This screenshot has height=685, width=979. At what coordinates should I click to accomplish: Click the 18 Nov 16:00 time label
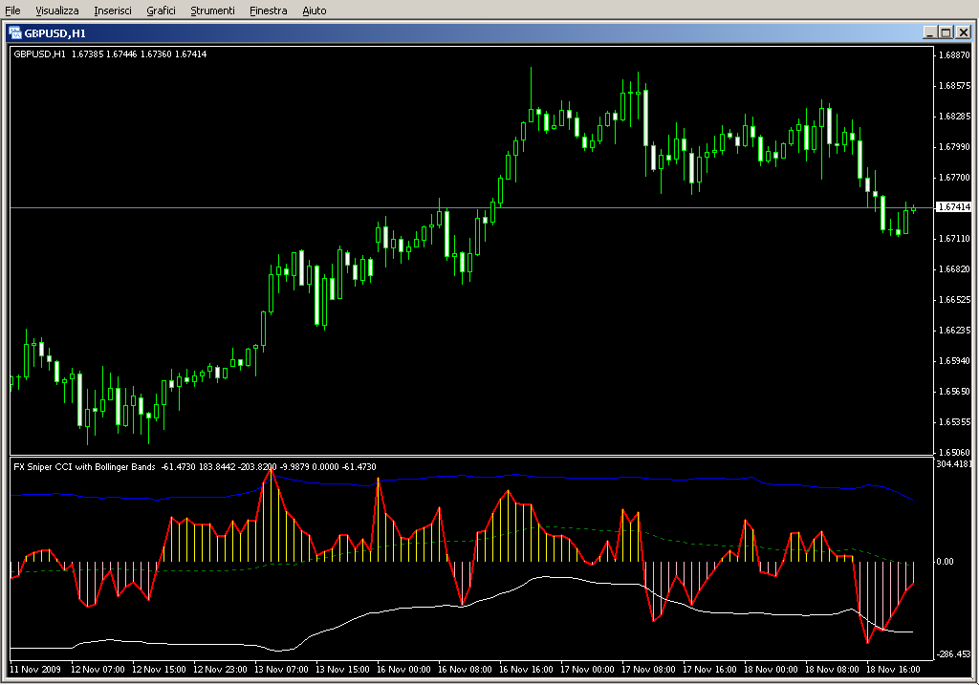point(893,670)
